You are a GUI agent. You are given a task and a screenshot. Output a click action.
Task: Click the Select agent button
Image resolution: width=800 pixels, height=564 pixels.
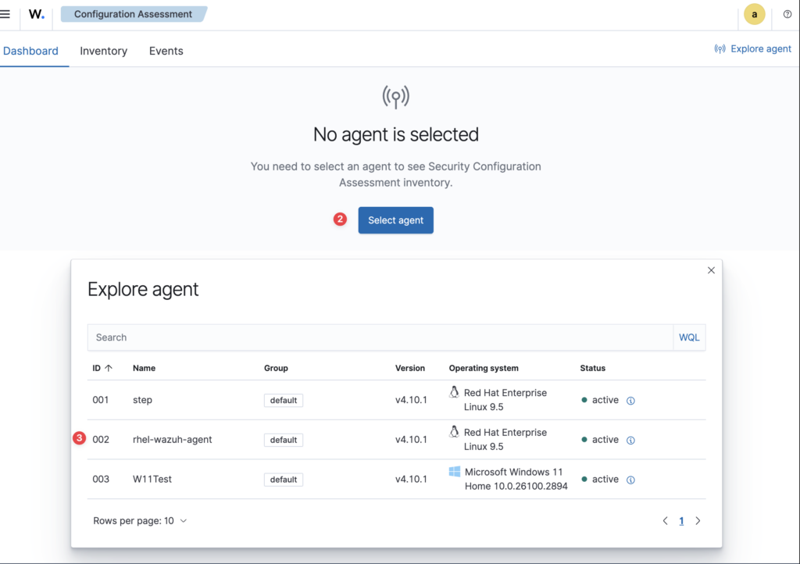(x=396, y=220)
